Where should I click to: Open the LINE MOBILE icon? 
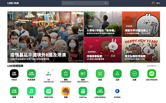pyautogui.click(x=100, y=91)
